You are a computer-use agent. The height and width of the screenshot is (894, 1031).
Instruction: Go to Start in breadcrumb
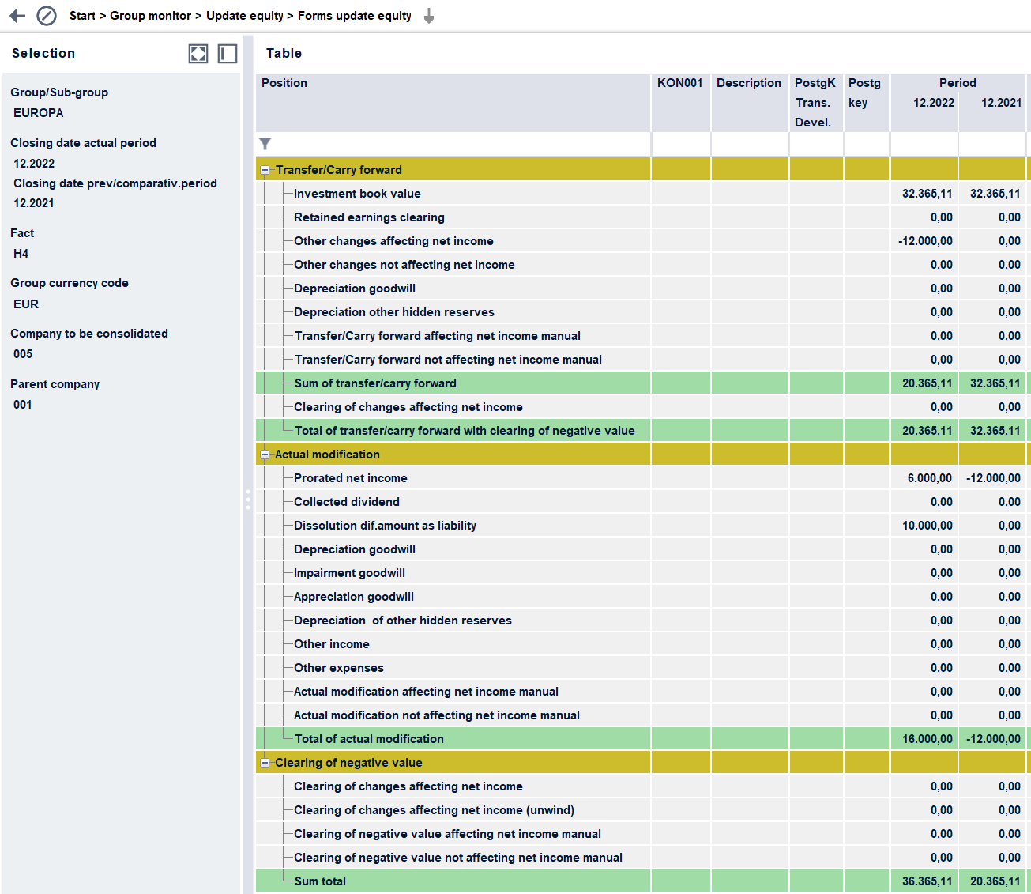pyautogui.click(x=82, y=16)
